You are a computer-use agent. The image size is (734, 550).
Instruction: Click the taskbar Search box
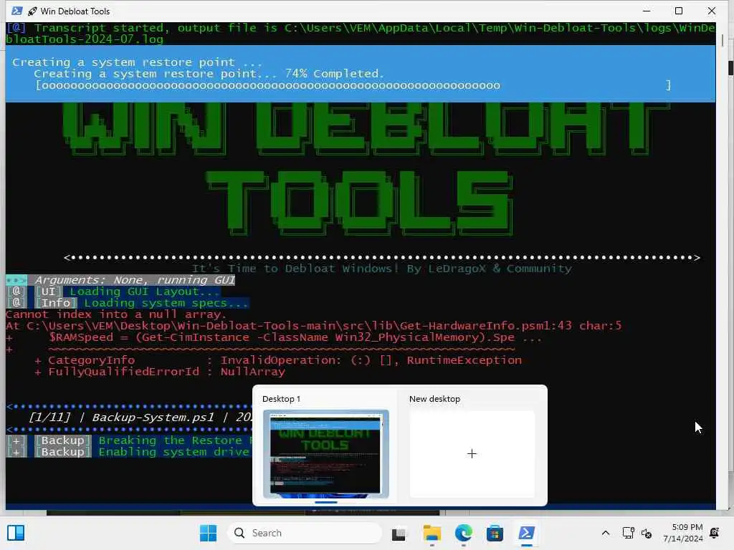[305, 533]
